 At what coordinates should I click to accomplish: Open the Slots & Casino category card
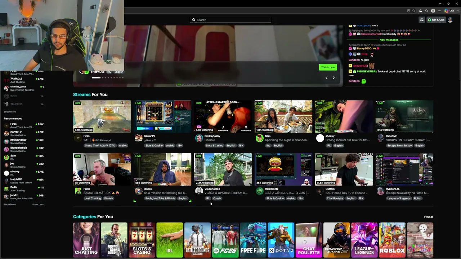pyautogui.click(x=142, y=240)
